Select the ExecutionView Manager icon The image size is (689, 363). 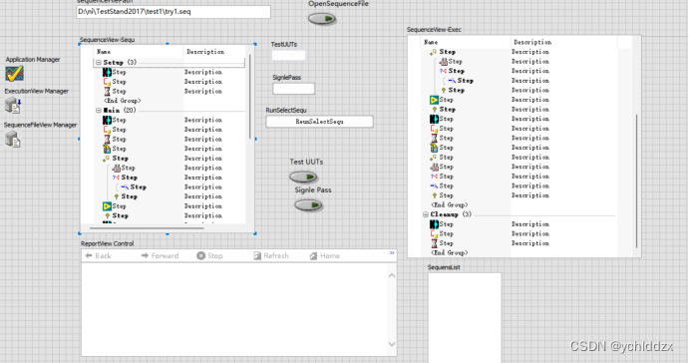(x=13, y=106)
